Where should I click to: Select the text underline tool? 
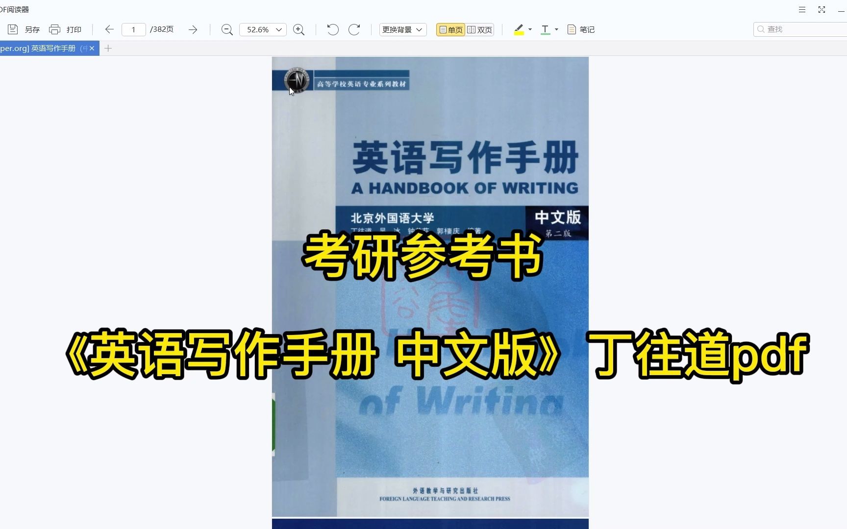(x=545, y=29)
